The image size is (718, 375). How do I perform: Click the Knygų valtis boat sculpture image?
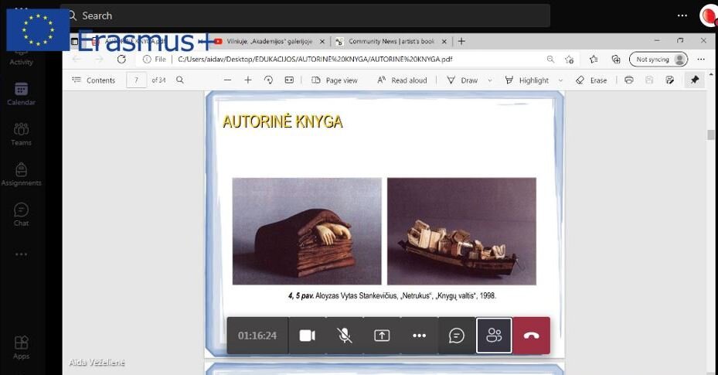[461, 231]
